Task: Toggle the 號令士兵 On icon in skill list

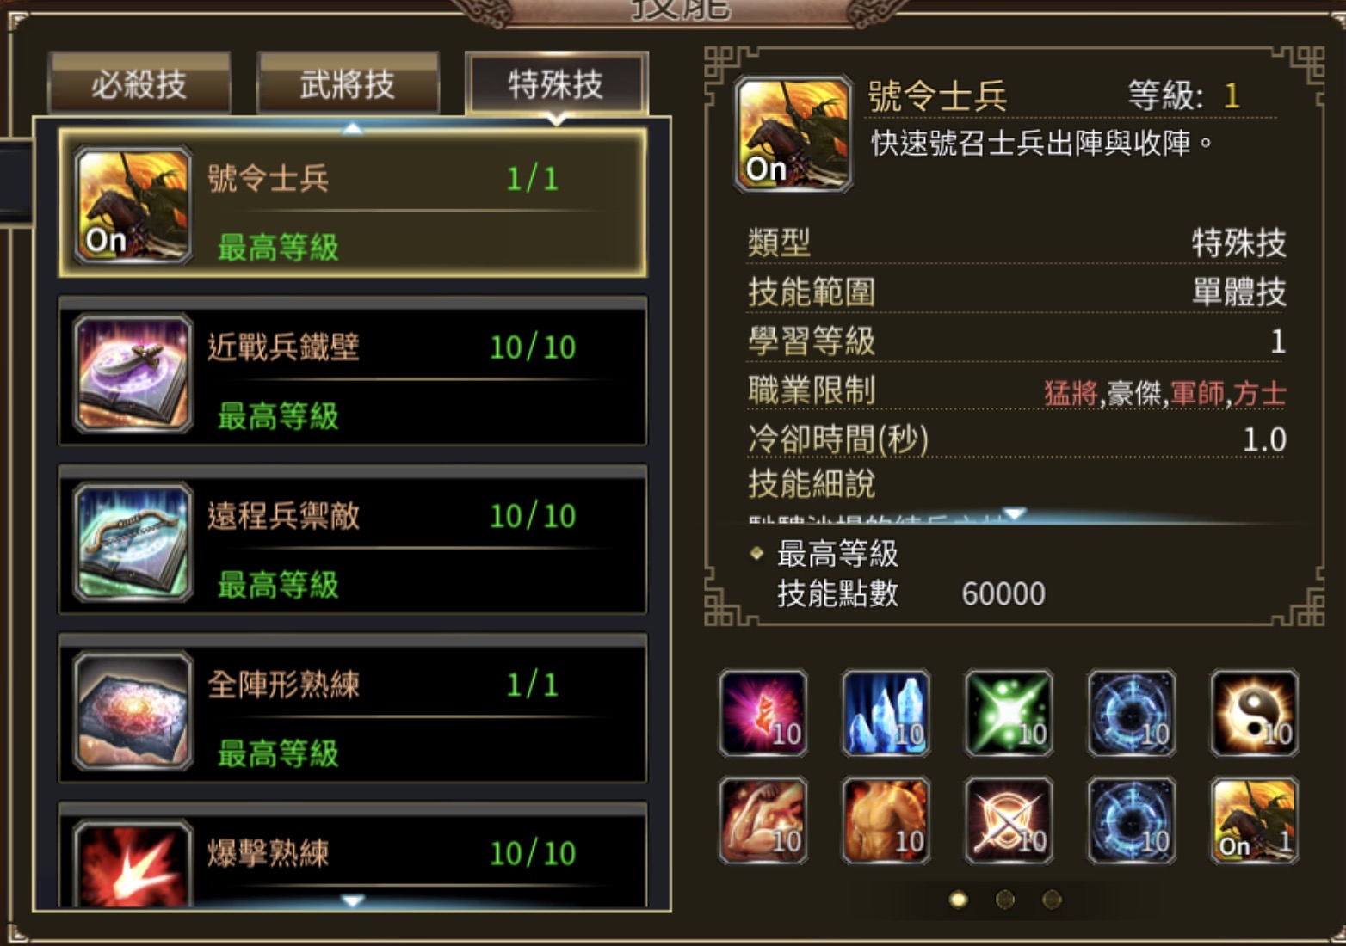Action: [133, 205]
